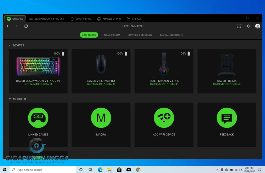
Task: Open the user profile account icon
Action: click(x=258, y=26)
